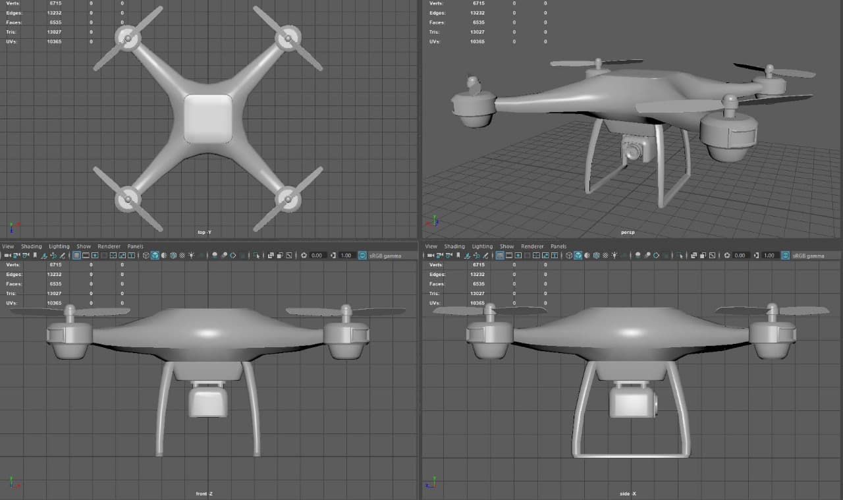The image size is (843, 500).
Task: Select shaded display mode in side viewport
Action: [577, 256]
